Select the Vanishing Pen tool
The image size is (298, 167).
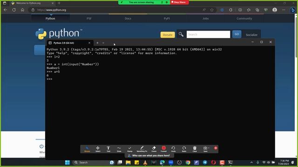[x=142, y=149]
